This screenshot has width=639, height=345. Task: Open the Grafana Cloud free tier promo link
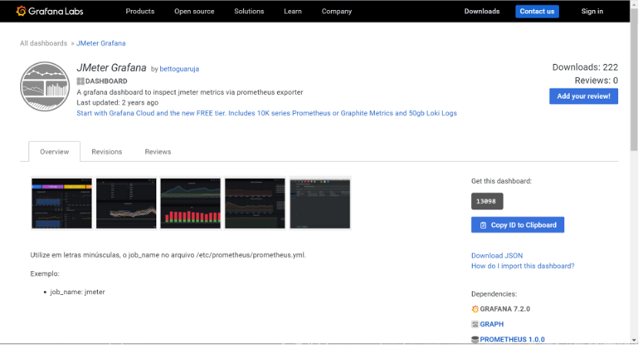point(266,113)
